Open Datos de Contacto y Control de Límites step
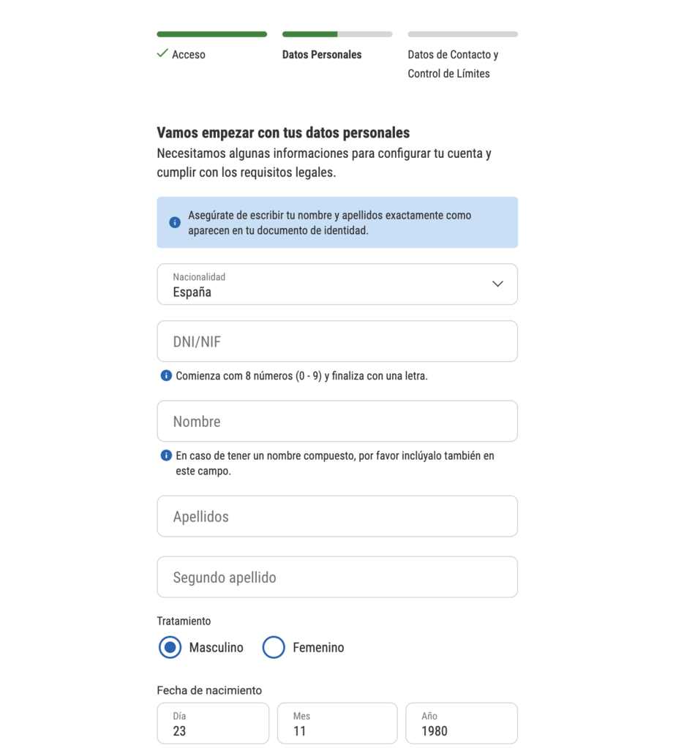The width and height of the screenshot is (673, 748). click(x=453, y=64)
